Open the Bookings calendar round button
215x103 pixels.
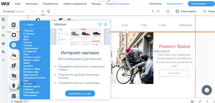click(13, 96)
